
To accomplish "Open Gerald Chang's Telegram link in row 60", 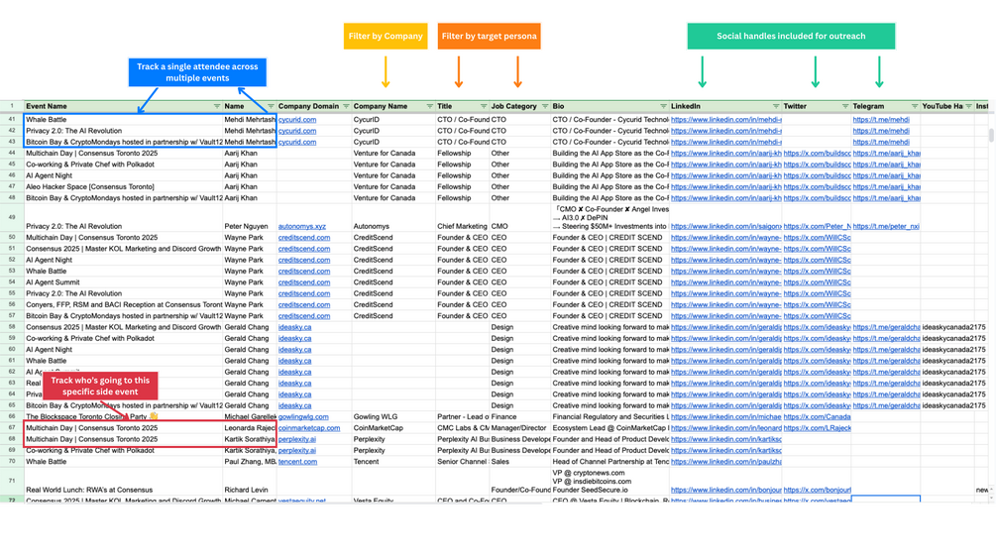I will [886, 350].
